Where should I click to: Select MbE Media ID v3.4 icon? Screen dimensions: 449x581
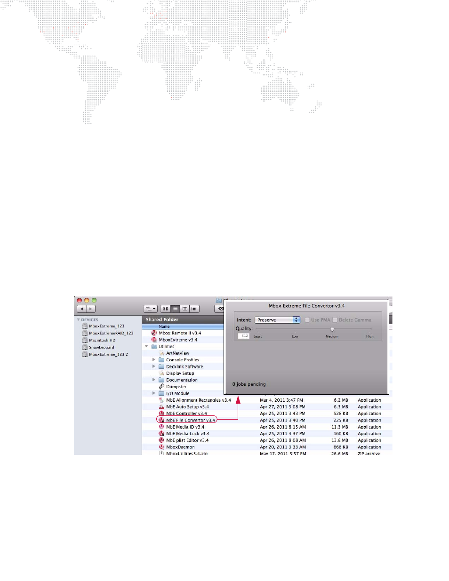pyautogui.click(x=161, y=427)
